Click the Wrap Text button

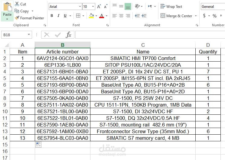point(171,6)
